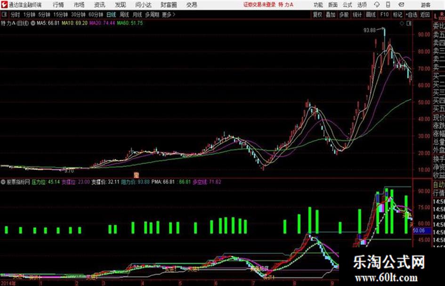Switch to the 30分钟 period tab
The width and height of the screenshot is (445, 286).
click(78, 15)
